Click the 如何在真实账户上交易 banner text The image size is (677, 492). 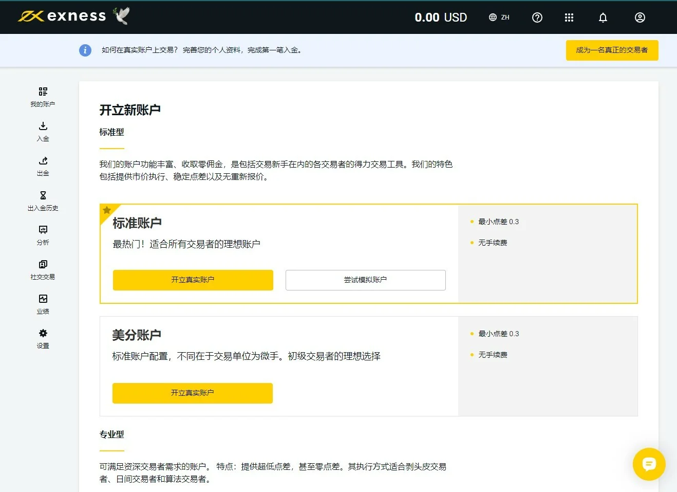pos(201,50)
